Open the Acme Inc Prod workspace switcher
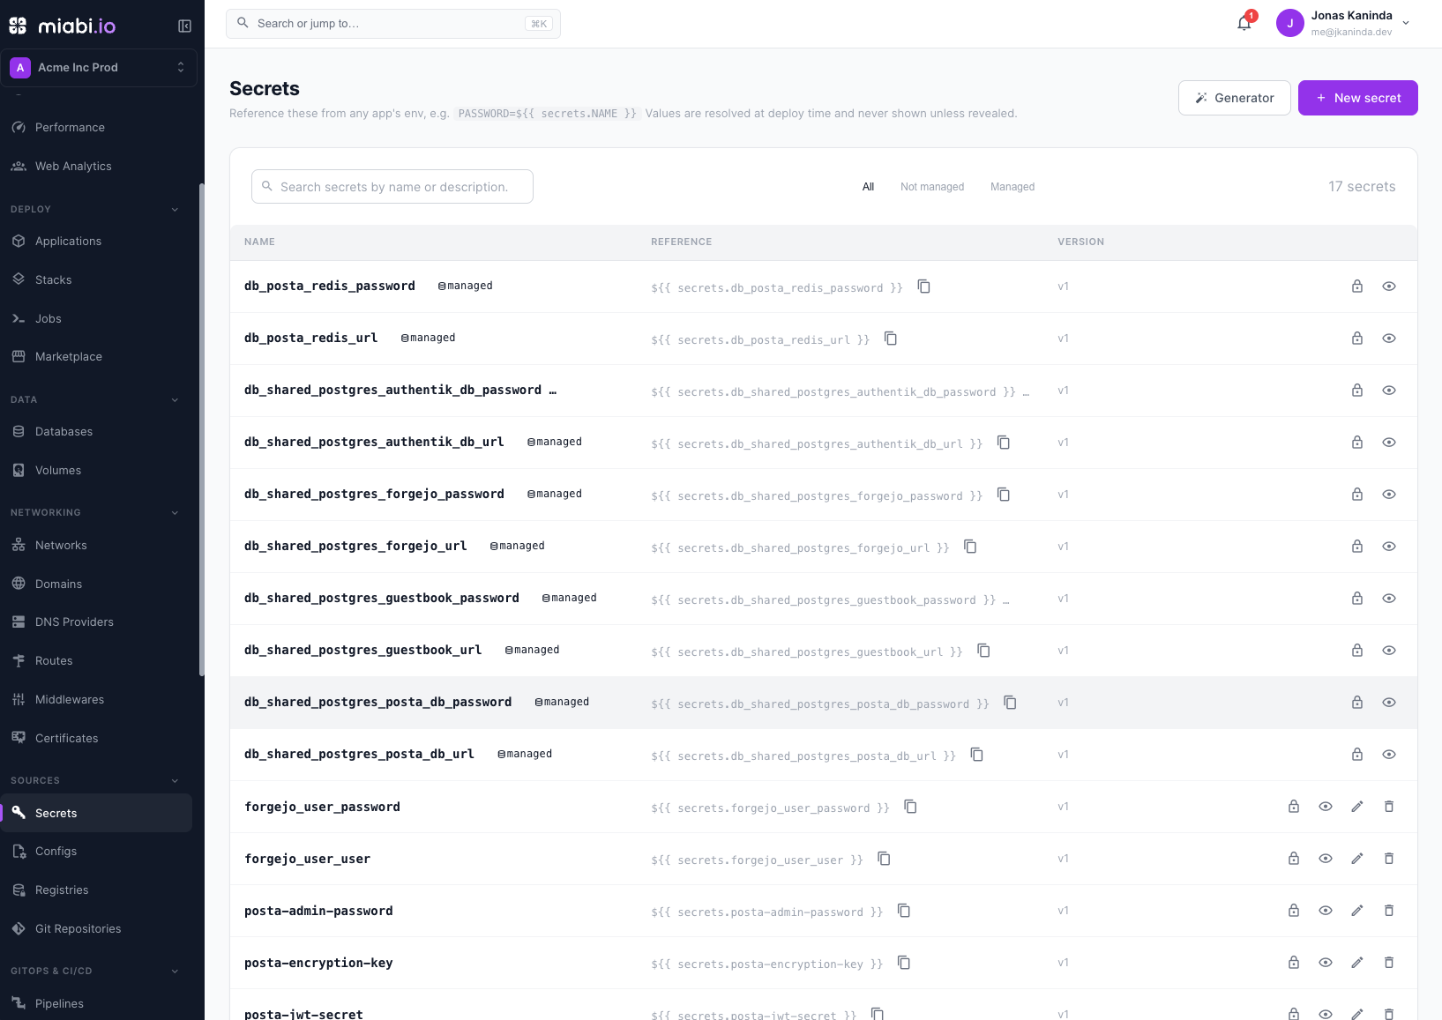Image resolution: width=1442 pixels, height=1020 pixels. pos(99,68)
